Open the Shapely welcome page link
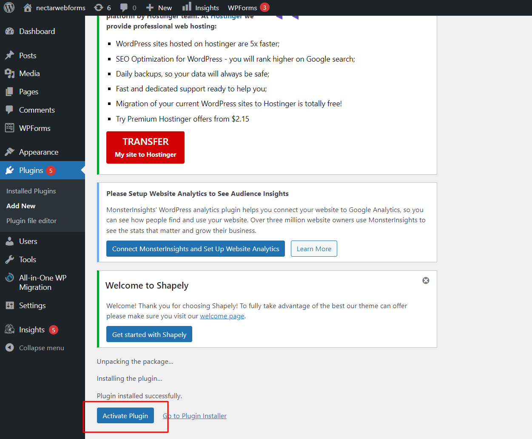This screenshot has width=532, height=439. pyautogui.click(x=222, y=316)
